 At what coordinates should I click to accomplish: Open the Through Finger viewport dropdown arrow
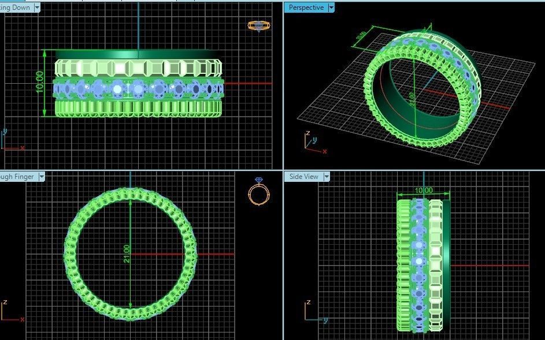[42, 177]
